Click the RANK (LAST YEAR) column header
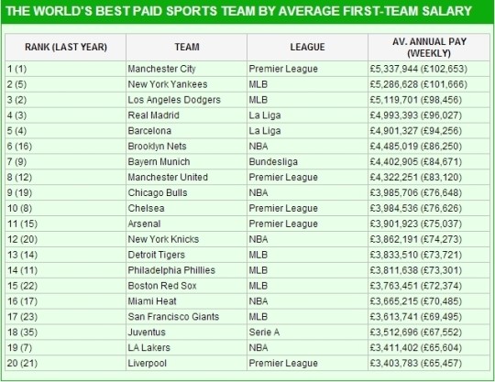Image resolution: width=495 pixels, height=382 pixels. [66, 48]
